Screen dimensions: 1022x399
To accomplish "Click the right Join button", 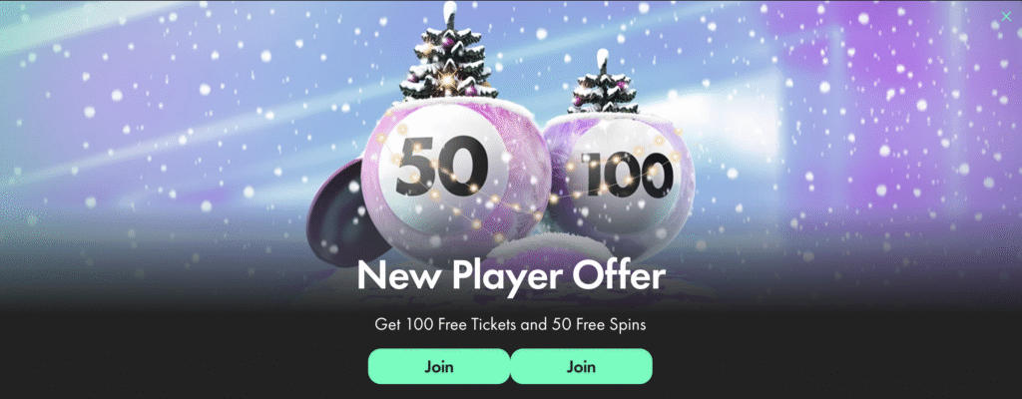I will click(x=581, y=366).
